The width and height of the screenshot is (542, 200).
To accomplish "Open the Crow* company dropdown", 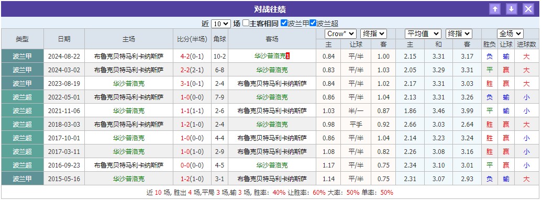I will [x=340, y=34].
